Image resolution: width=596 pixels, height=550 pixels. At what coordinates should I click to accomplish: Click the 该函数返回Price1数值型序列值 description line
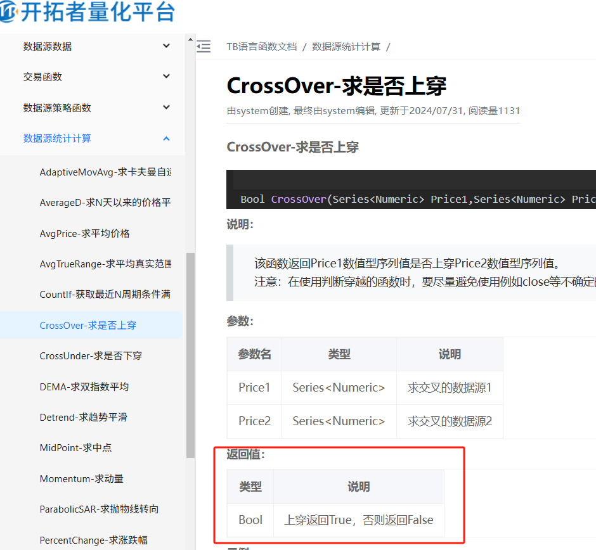pyautogui.click(x=409, y=263)
